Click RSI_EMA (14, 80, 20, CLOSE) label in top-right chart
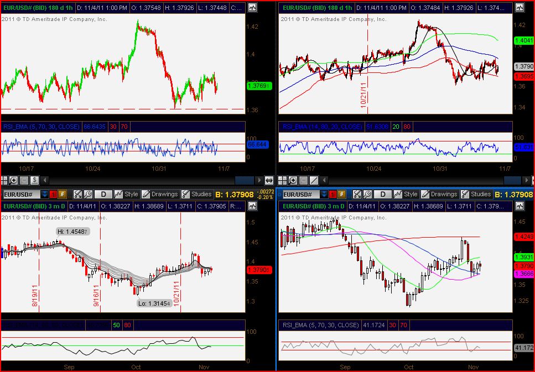This screenshot has width=535, height=372. point(323,127)
